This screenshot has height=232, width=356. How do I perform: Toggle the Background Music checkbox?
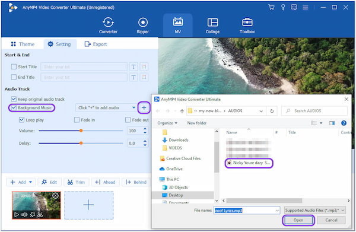coord(14,107)
